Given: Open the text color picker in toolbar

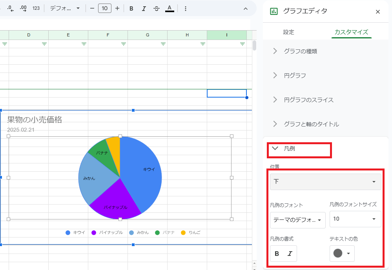Looking at the screenshot, I should click(x=170, y=9).
